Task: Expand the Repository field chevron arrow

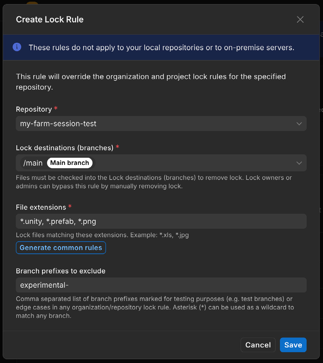Action: tap(299, 123)
